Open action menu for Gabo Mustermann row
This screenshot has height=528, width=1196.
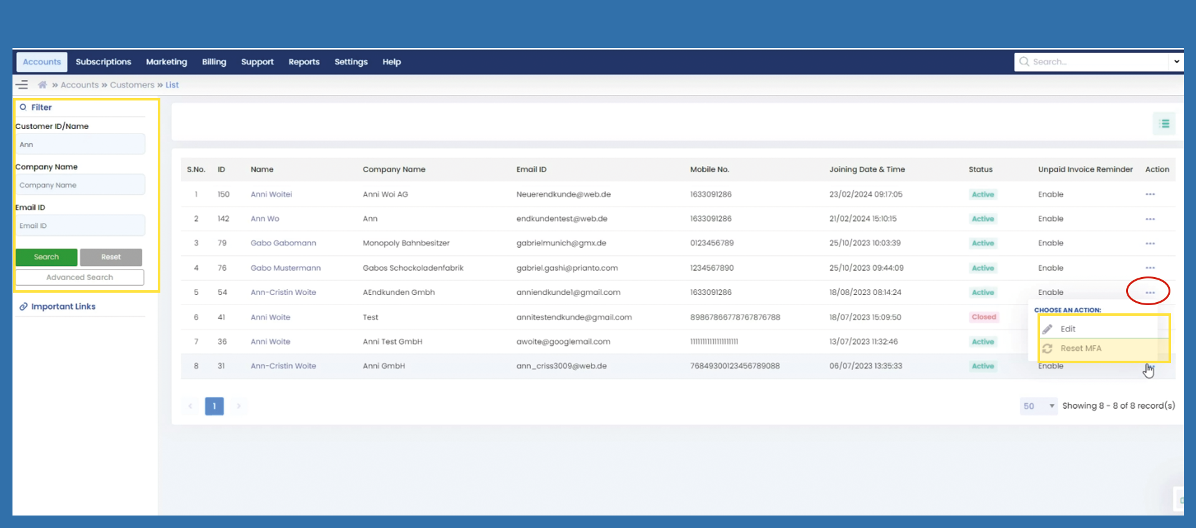tap(1150, 268)
